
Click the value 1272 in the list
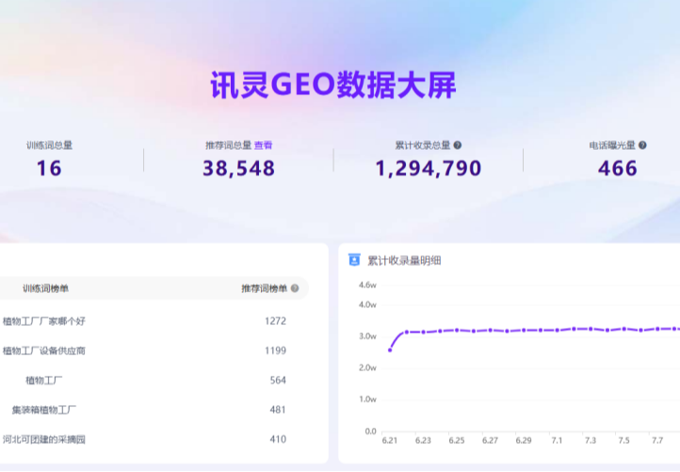[275, 321]
